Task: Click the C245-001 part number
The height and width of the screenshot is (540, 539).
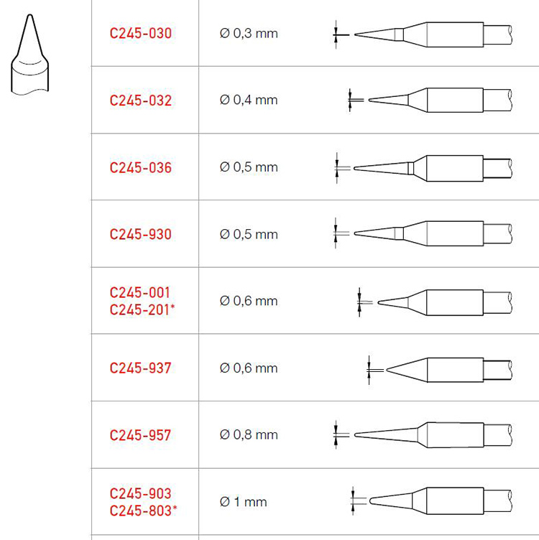Action: (140, 293)
